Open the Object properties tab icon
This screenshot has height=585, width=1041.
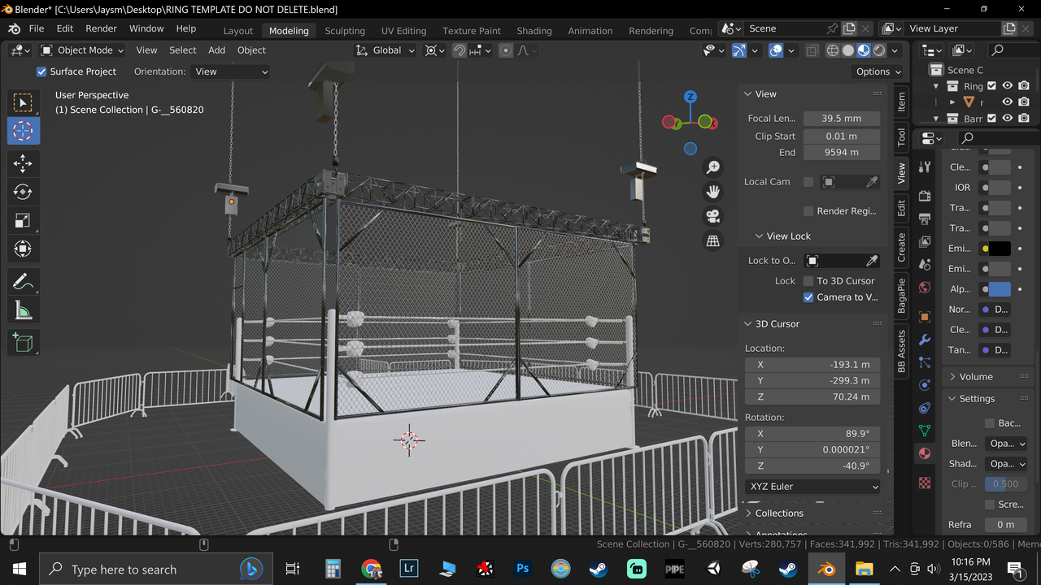[925, 317]
